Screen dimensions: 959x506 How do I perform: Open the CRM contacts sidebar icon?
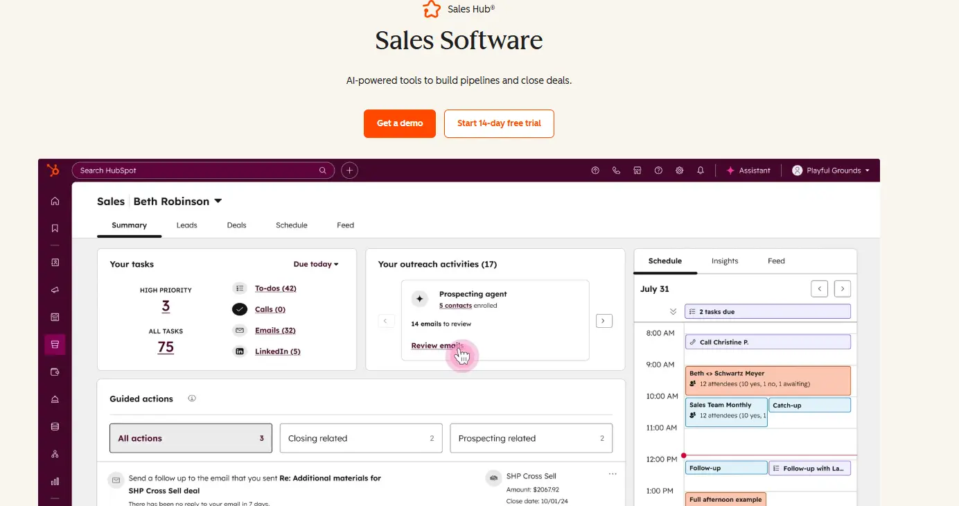point(55,262)
